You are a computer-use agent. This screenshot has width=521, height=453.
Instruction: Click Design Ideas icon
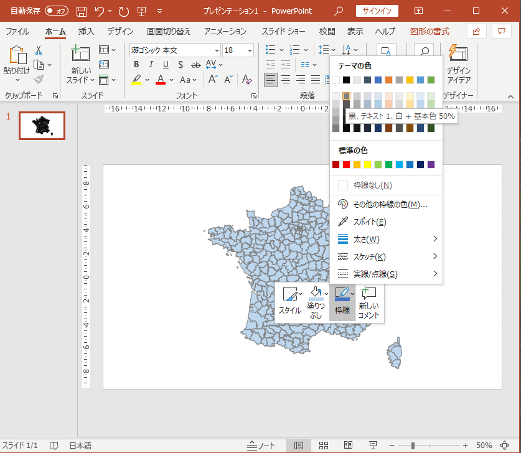point(458,53)
